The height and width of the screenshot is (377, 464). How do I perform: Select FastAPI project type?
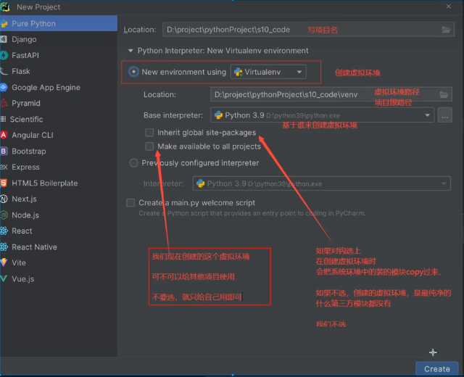click(x=59, y=55)
